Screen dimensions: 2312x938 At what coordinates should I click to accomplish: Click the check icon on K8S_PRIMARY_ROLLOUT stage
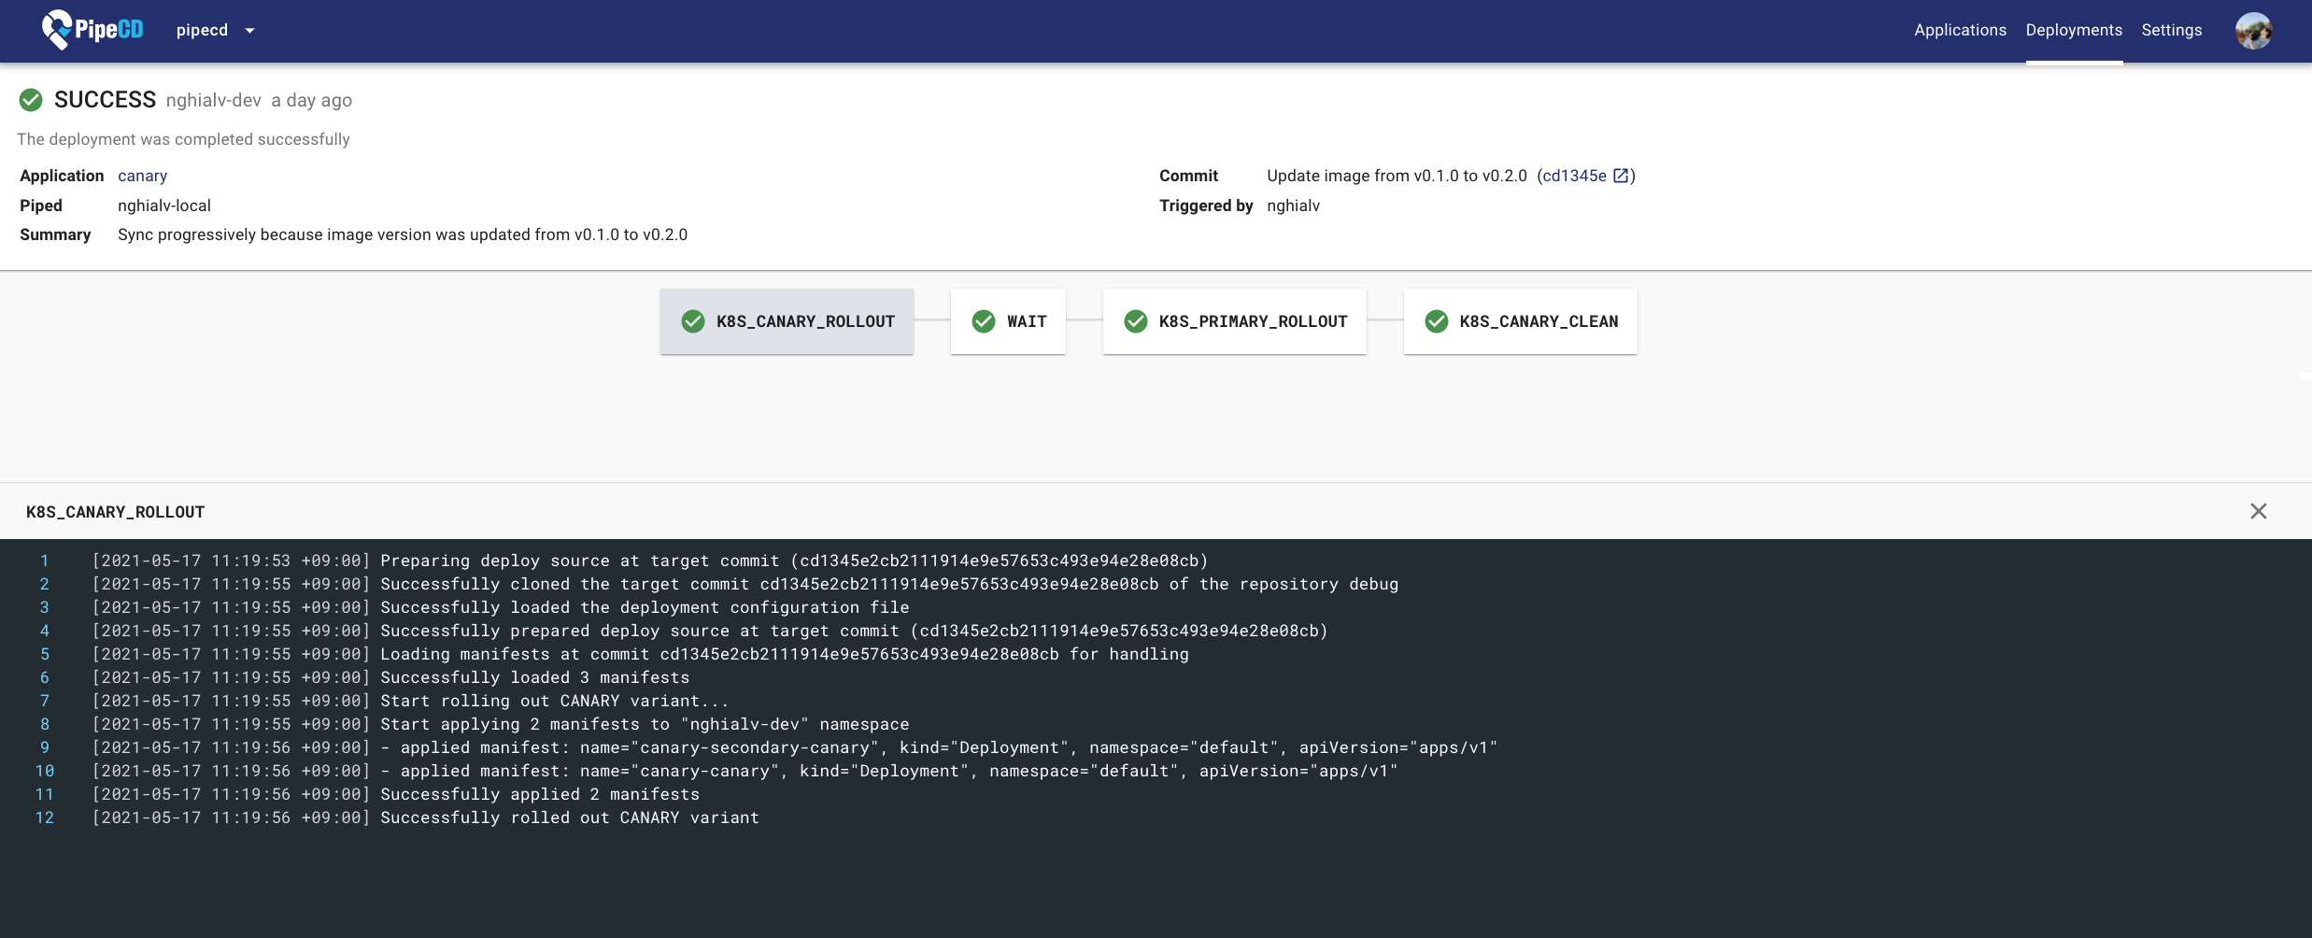(1135, 321)
